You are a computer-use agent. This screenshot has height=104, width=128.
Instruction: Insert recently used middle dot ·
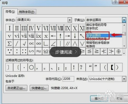click(24, 67)
